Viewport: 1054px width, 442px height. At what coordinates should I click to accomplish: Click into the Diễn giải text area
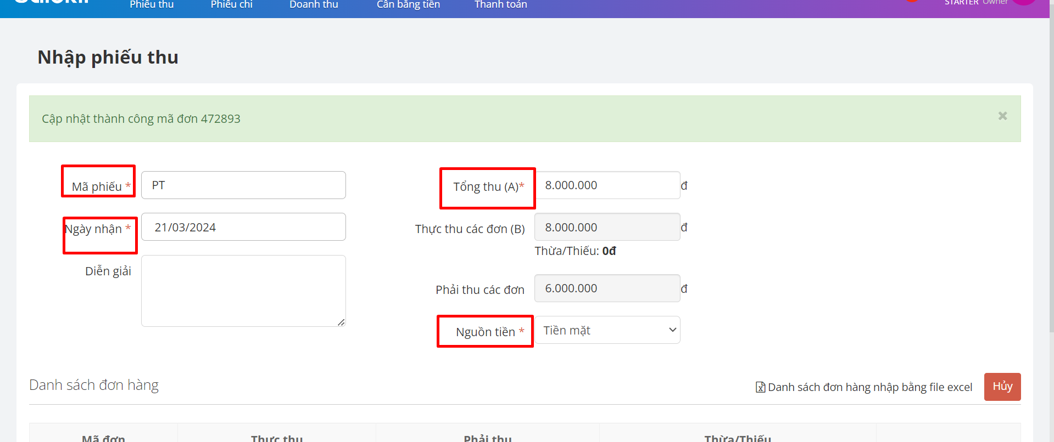(243, 291)
